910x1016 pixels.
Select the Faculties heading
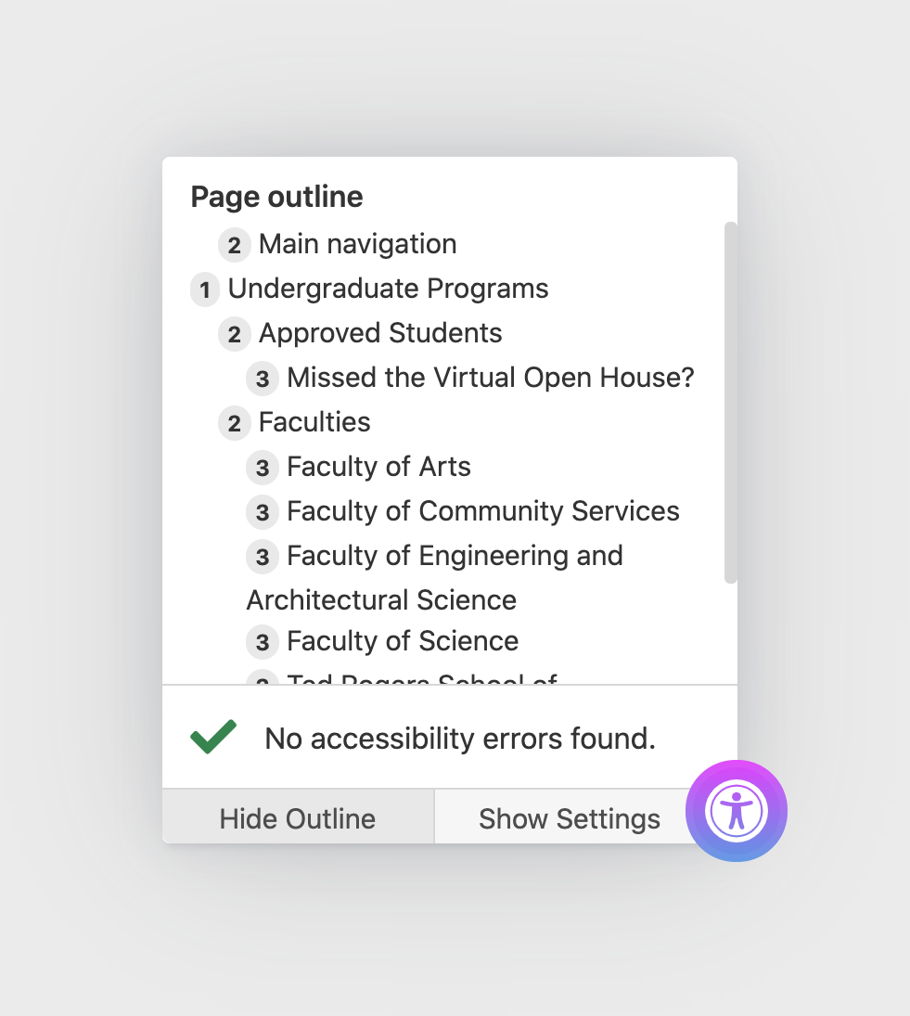tap(314, 422)
